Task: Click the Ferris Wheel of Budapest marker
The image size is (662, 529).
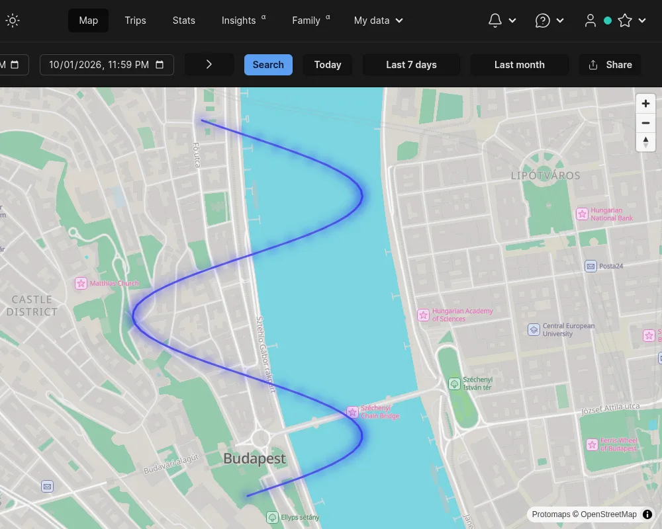Action: tap(592, 444)
